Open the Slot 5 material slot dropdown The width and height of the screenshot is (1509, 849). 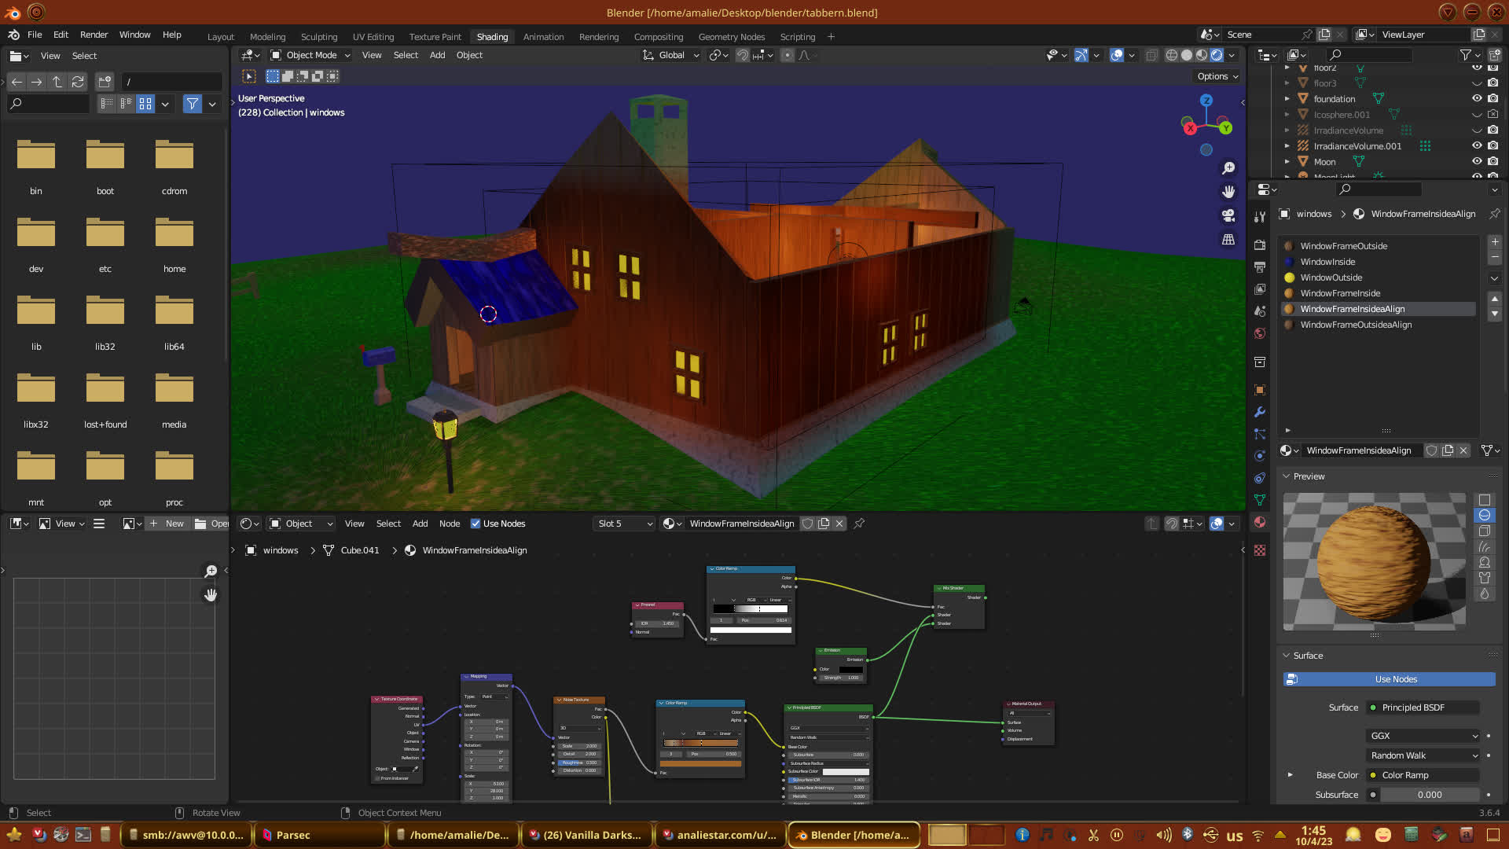coord(624,524)
